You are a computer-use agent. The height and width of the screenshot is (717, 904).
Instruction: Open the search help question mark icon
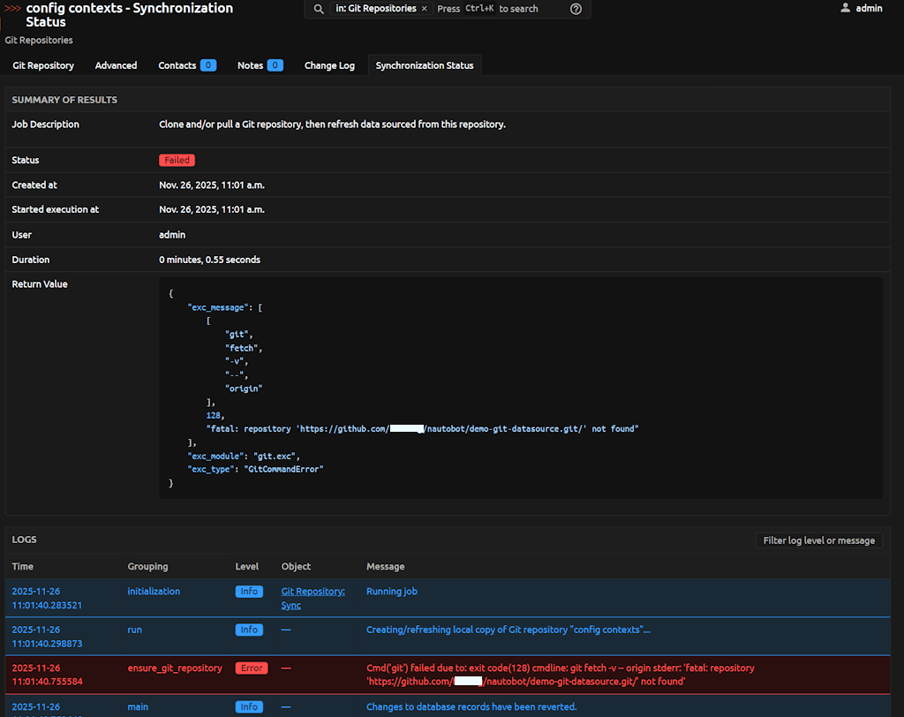pos(576,9)
